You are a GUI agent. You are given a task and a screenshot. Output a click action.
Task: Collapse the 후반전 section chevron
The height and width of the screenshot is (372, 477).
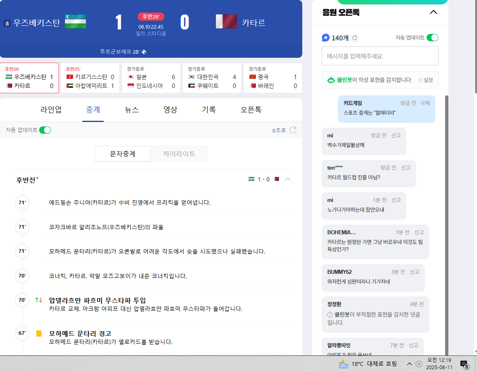[x=288, y=179]
